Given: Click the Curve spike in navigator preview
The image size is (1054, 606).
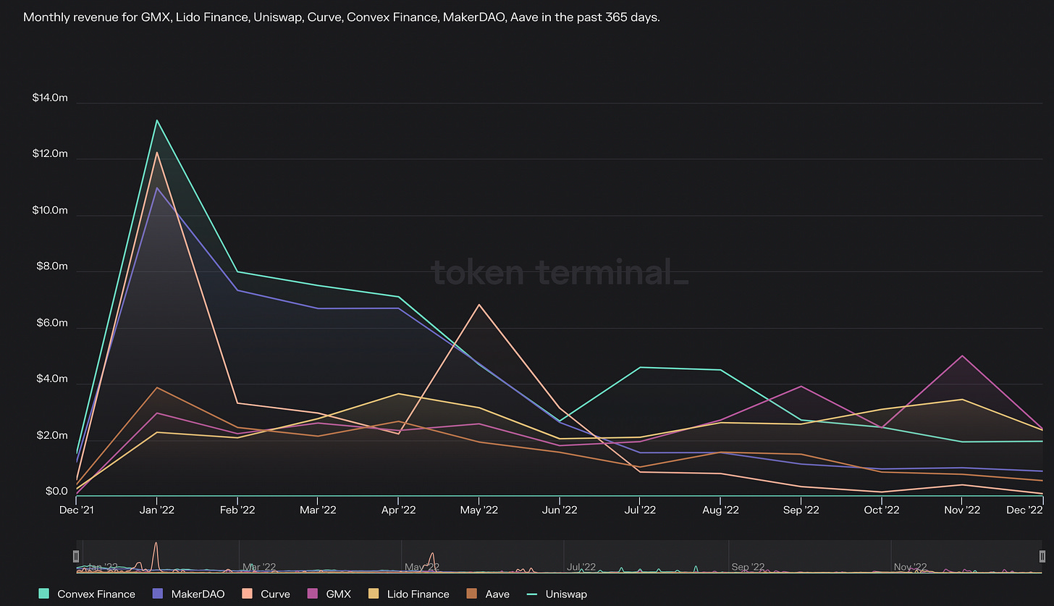Looking at the screenshot, I should pyautogui.click(x=156, y=556).
